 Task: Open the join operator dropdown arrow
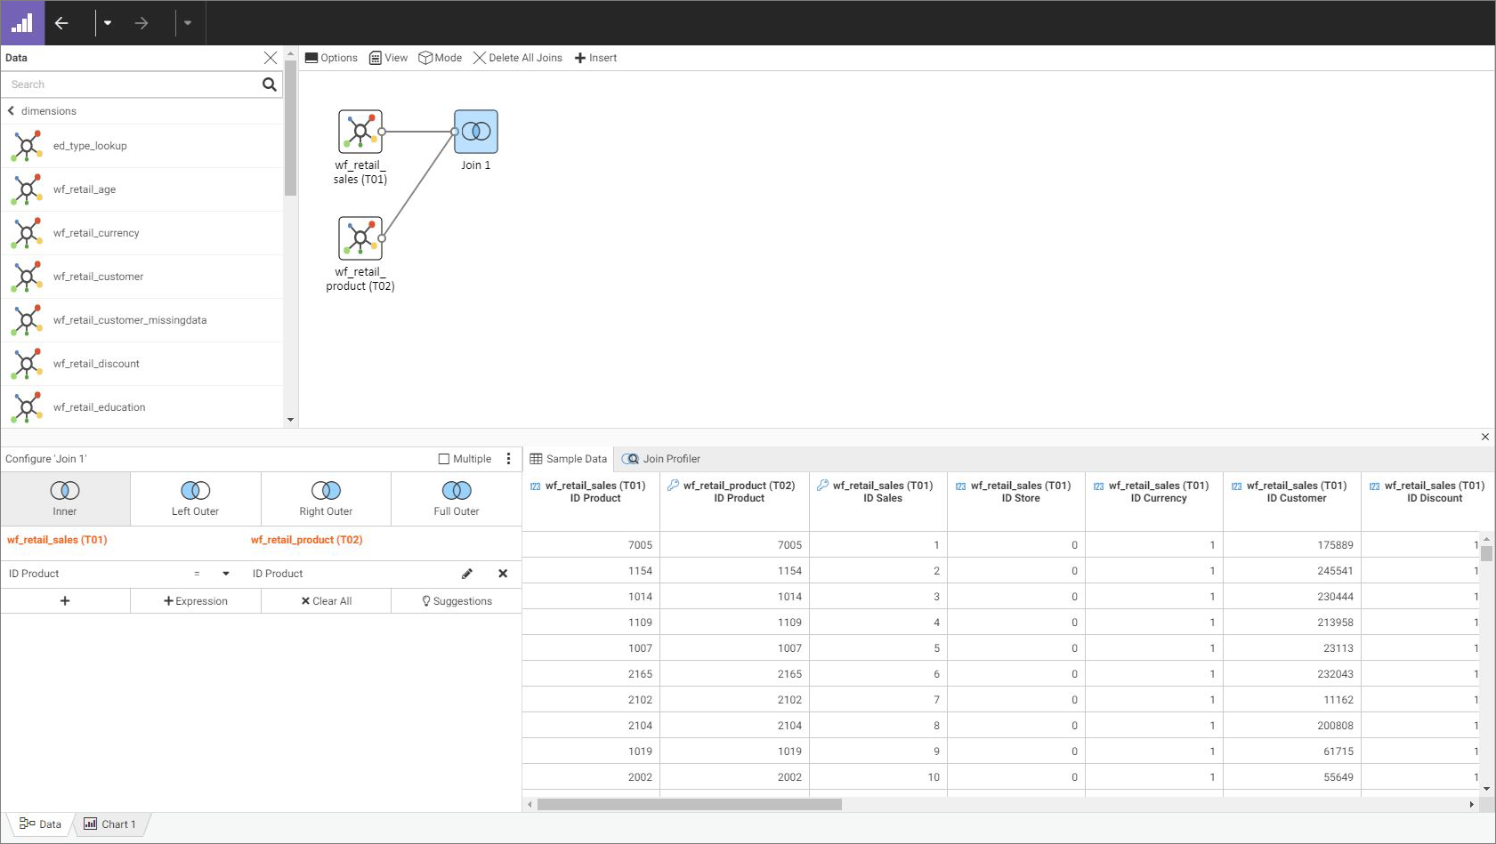tap(226, 574)
